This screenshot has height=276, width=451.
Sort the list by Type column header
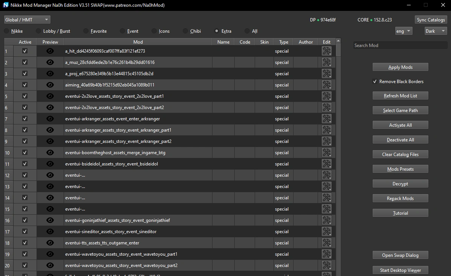(x=284, y=42)
